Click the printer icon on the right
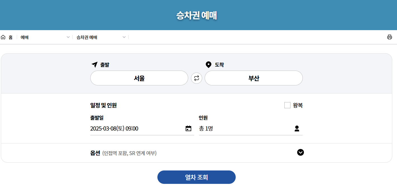397x190 pixels. 390,37
